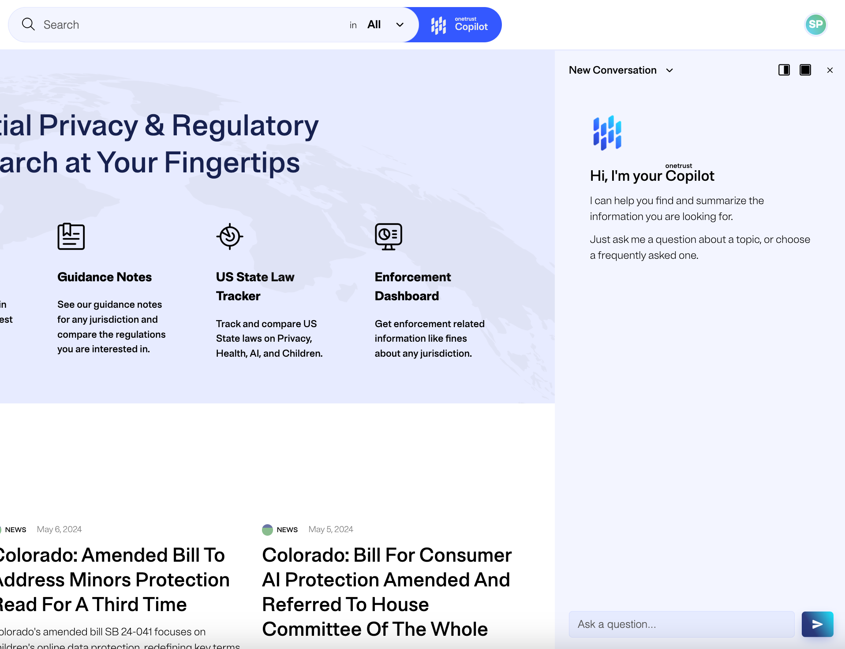Select the NEWS category label on May 5 article

pyautogui.click(x=287, y=530)
